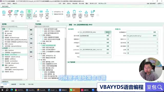Viewport: 164px width, 92px height.
Task: Switch to the VBA 代码 bottom tab
Action: [31, 84]
